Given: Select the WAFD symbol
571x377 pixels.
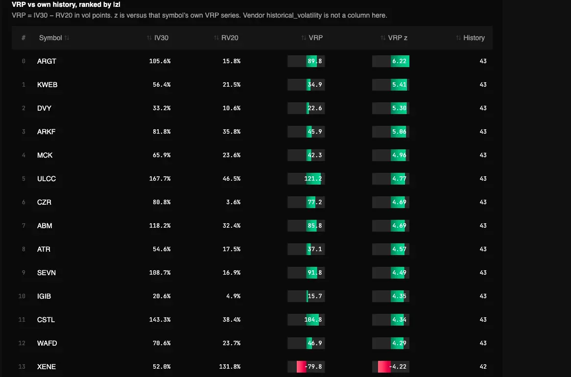Looking at the screenshot, I should tap(47, 343).
